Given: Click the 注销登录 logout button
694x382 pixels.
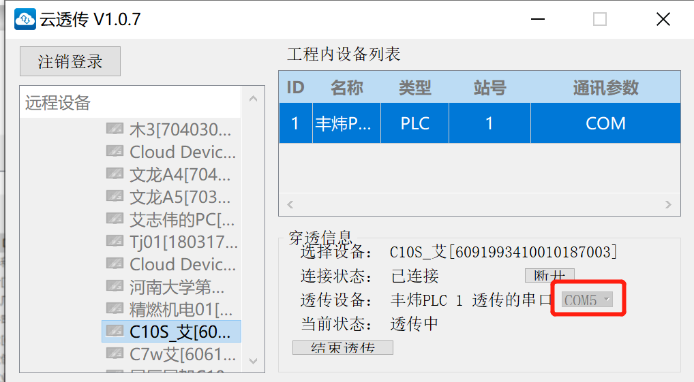Looking at the screenshot, I should 70,61.
